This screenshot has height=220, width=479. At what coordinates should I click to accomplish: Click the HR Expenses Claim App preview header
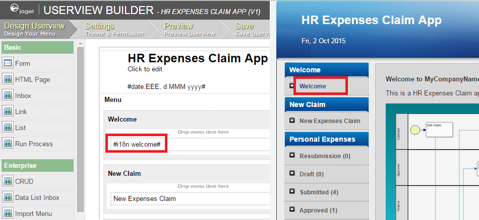(x=372, y=20)
